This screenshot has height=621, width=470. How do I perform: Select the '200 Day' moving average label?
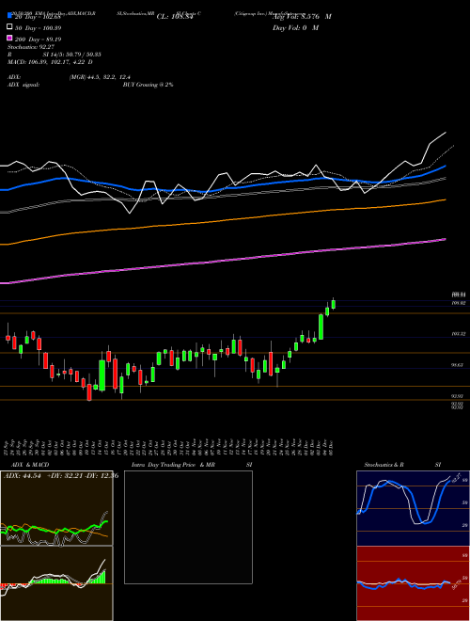point(38,40)
